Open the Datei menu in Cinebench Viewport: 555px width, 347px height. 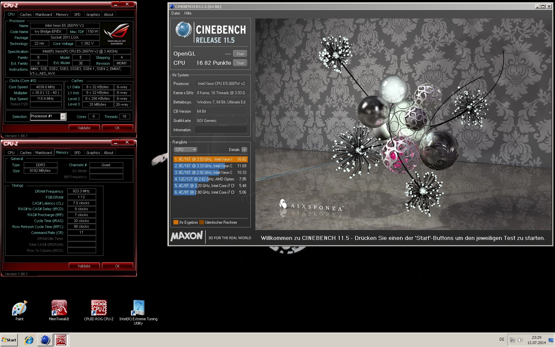pyautogui.click(x=176, y=13)
